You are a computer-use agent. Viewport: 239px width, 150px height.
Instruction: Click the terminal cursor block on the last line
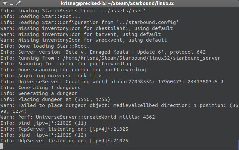pos(2,146)
